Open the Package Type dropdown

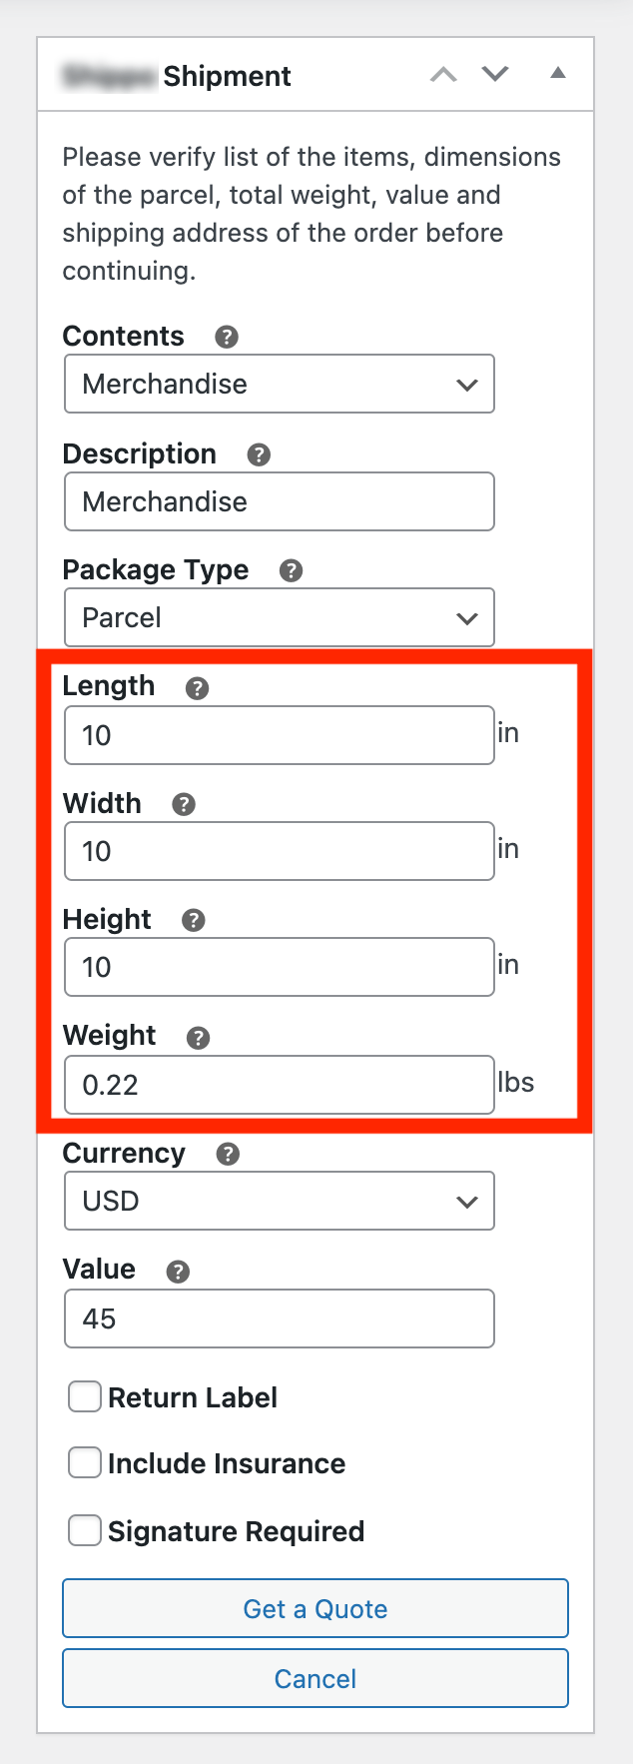[279, 617]
